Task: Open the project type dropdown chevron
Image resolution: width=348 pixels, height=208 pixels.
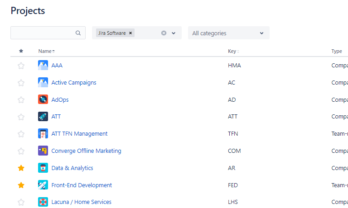Action: 174,33
